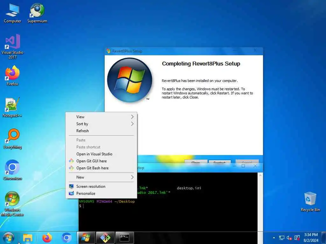Switch to the command prompt taskbar button

point(125,238)
